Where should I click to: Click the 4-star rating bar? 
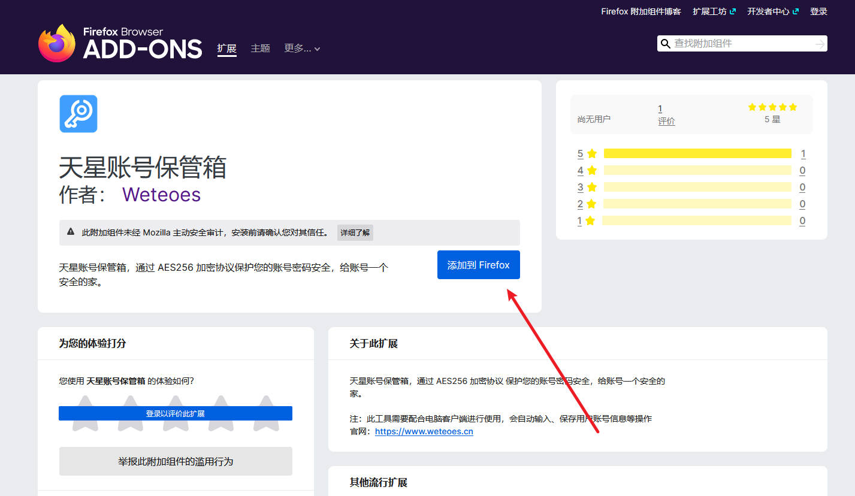pos(697,170)
